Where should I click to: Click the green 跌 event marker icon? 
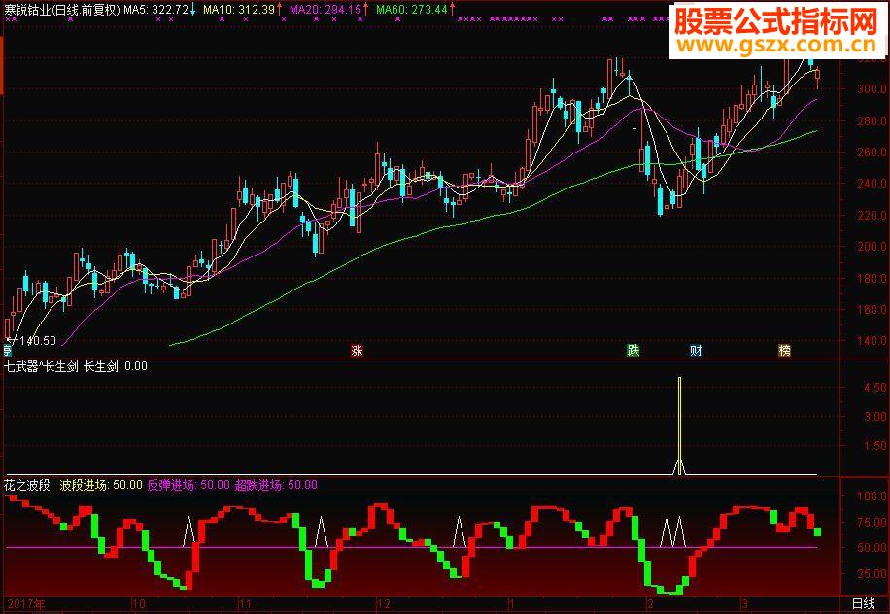pyautogui.click(x=633, y=351)
